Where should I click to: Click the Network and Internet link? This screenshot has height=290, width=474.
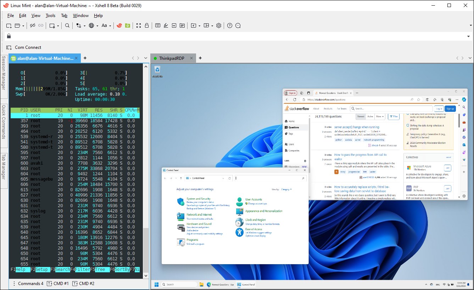(199, 215)
